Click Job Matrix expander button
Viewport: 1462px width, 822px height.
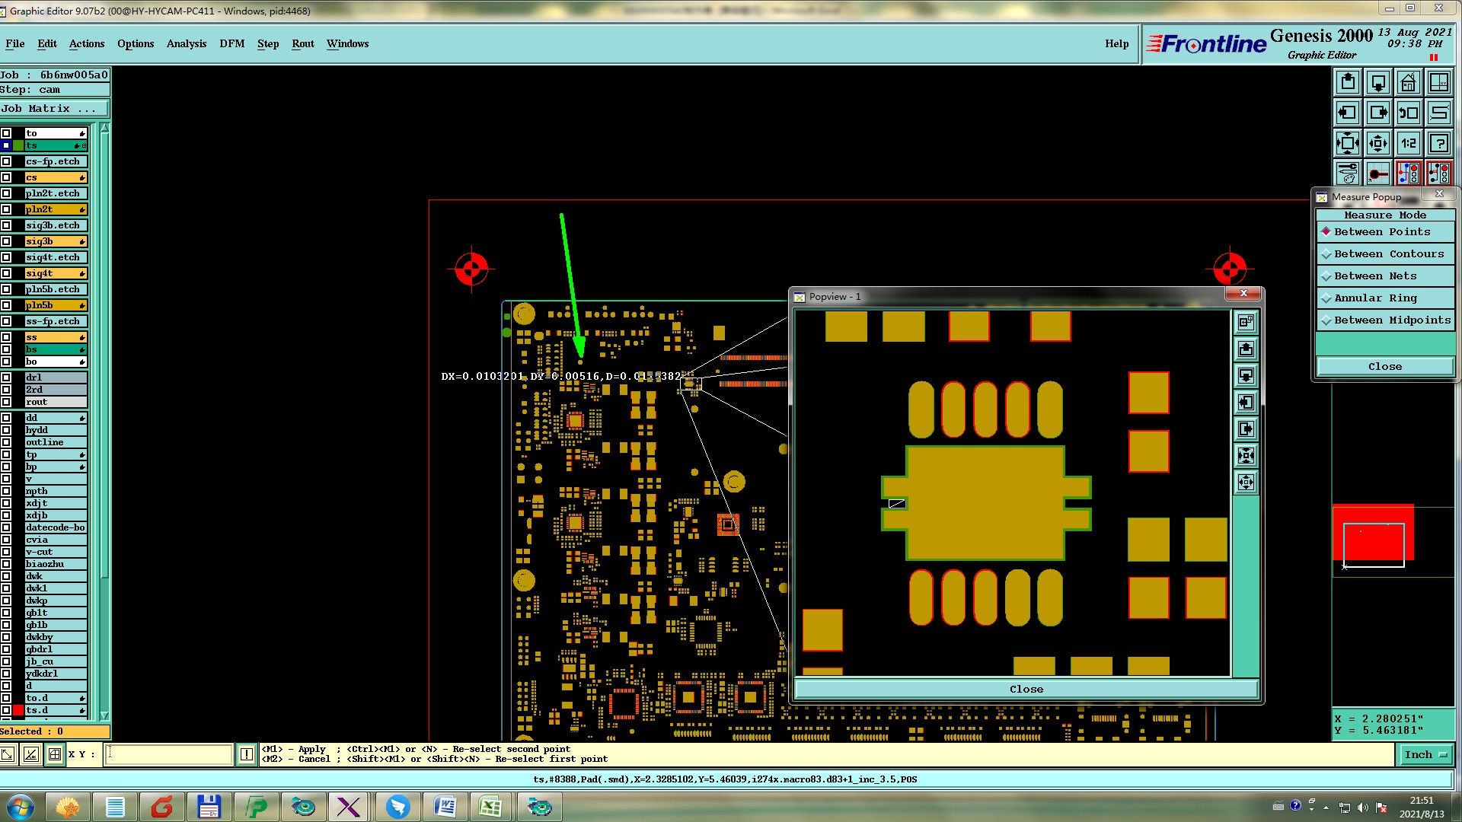click(53, 109)
